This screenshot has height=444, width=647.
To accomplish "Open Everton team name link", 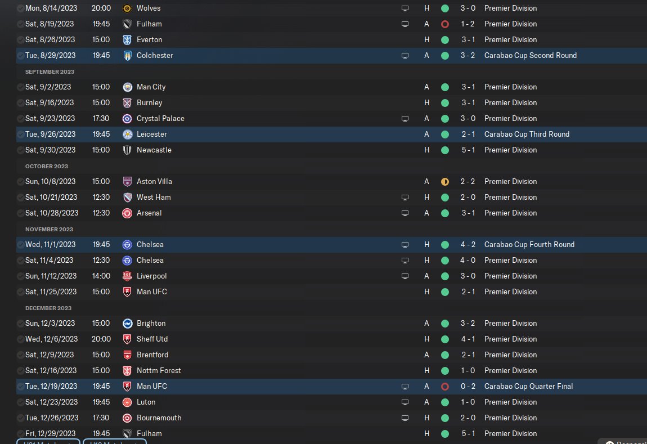I will 149,40.
